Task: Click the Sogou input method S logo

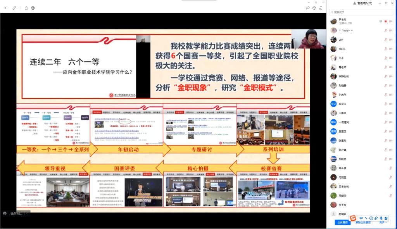Action: pyautogui.click(x=353, y=219)
